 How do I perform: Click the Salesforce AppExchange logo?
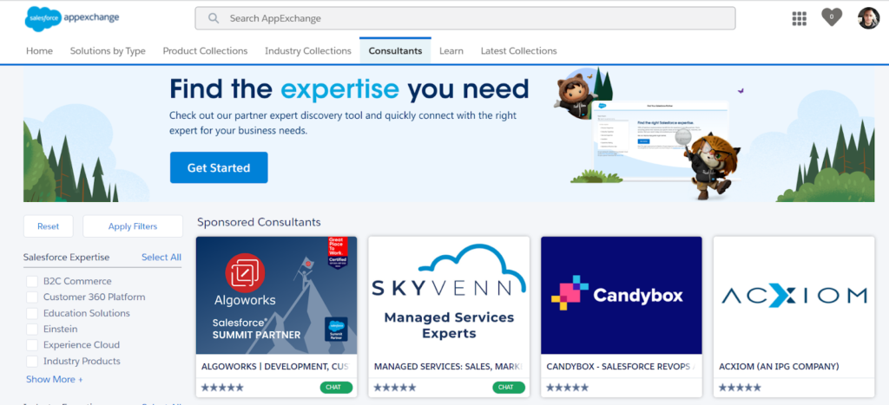[x=72, y=17]
